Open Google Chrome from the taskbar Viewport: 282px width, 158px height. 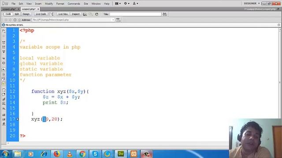pos(82,154)
